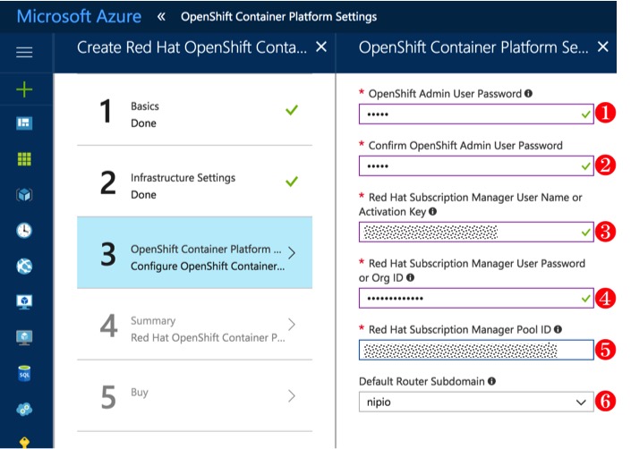The height and width of the screenshot is (449, 631).
Task: Click info icon beside OpenShift Admin User Password
Action: click(x=529, y=93)
